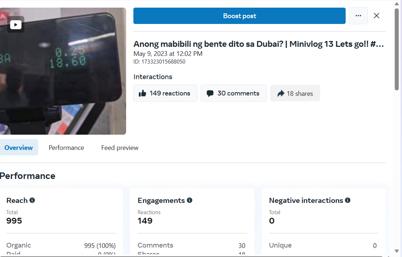The image size is (402, 257).
Task: Close the post insights panel
Action: point(376,16)
